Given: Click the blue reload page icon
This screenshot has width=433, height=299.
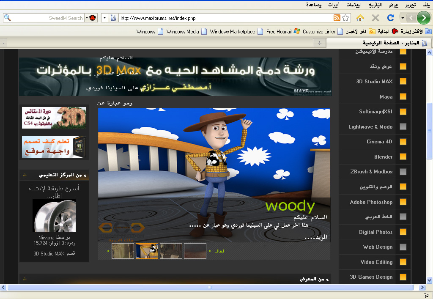Looking at the screenshot, I should point(390,18).
